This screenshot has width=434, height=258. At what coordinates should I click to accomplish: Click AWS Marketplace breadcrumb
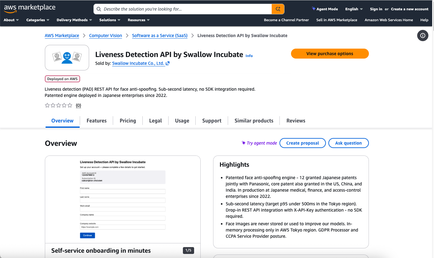pos(62,36)
